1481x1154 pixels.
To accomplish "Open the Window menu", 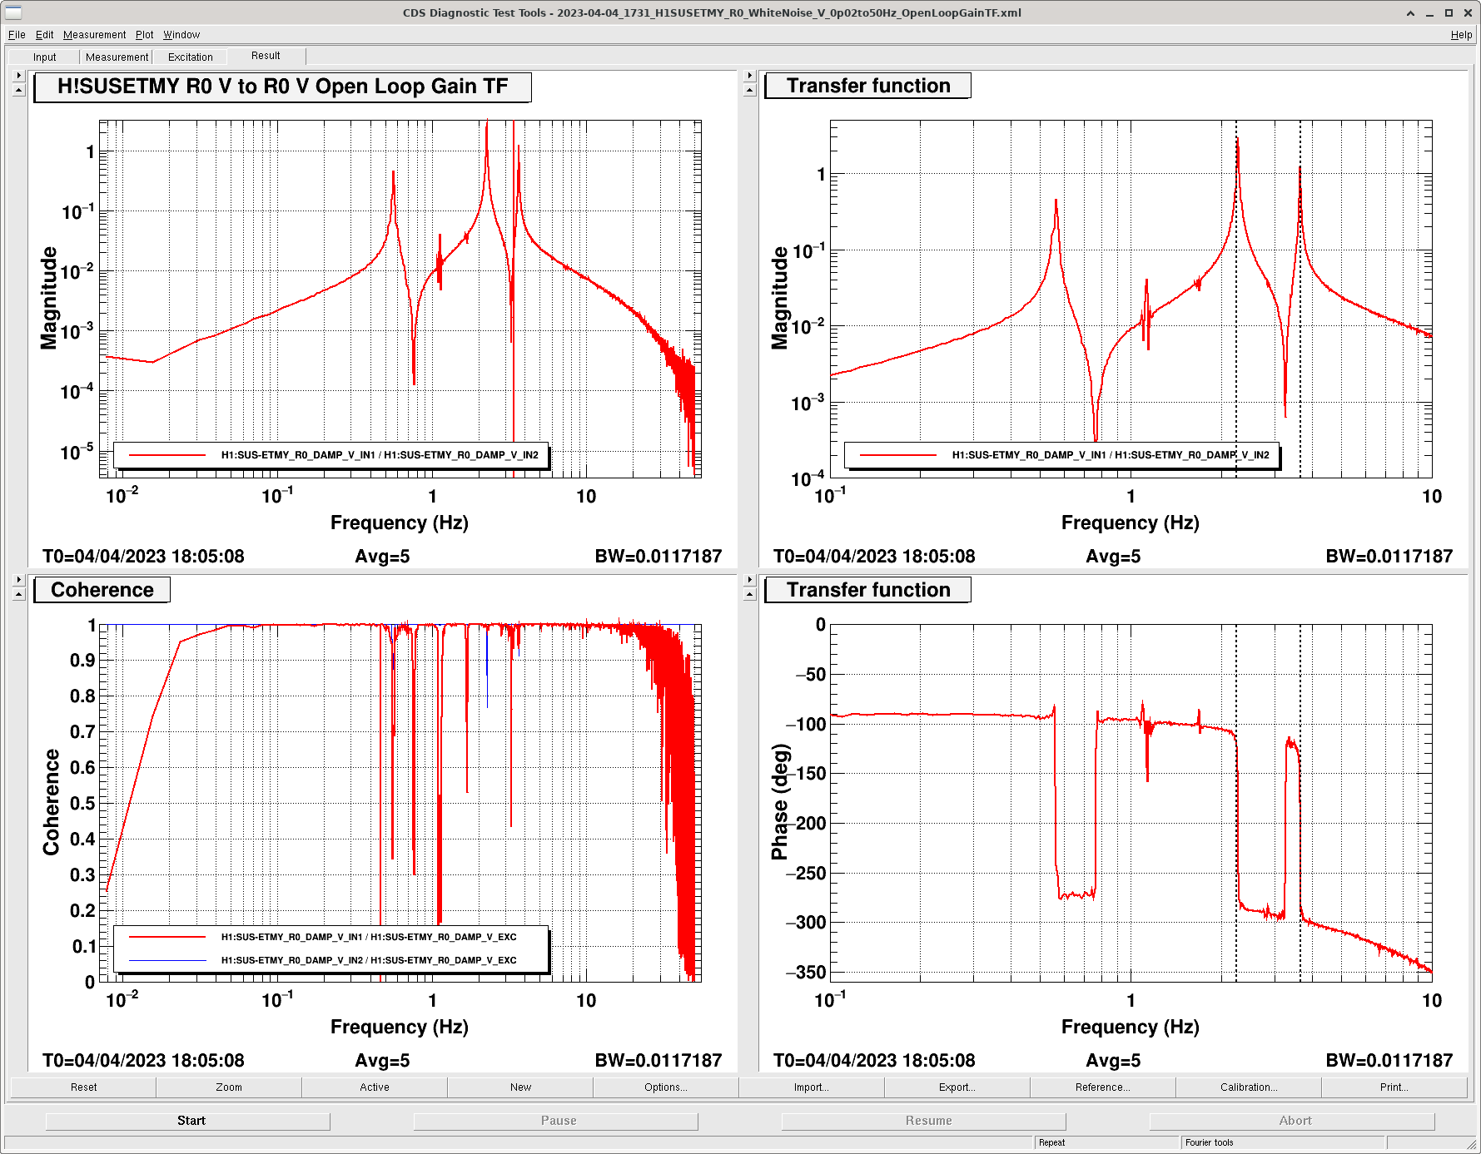I will point(181,34).
